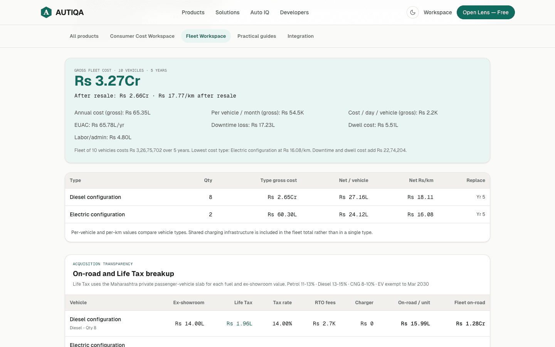
Task: Click Electric net Rs/km value 16.08
Action: coord(420,214)
